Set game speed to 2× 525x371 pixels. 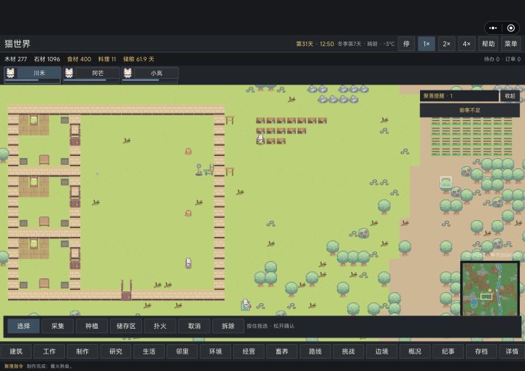pos(446,44)
